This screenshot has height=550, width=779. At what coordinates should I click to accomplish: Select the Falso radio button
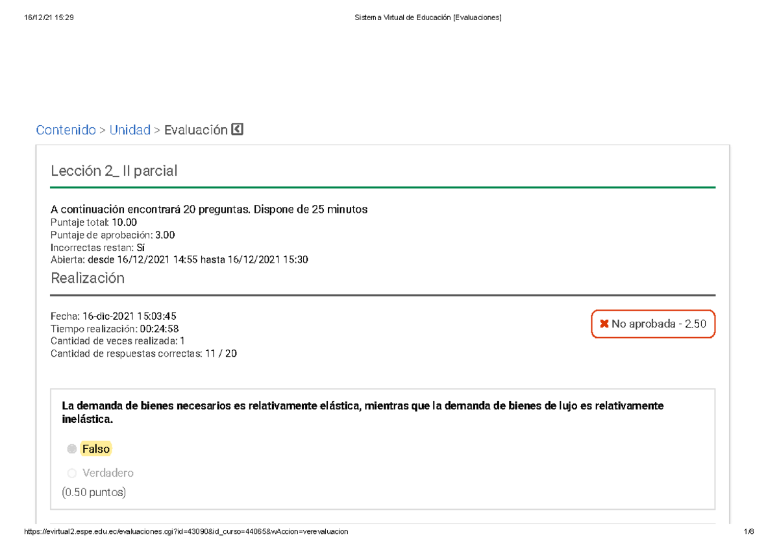71,448
